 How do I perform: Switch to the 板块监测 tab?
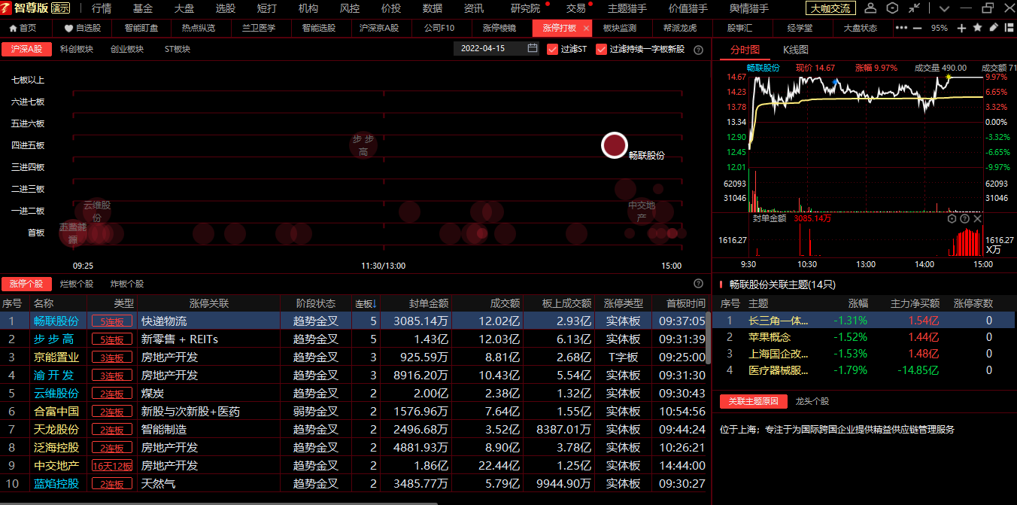point(619,28)
